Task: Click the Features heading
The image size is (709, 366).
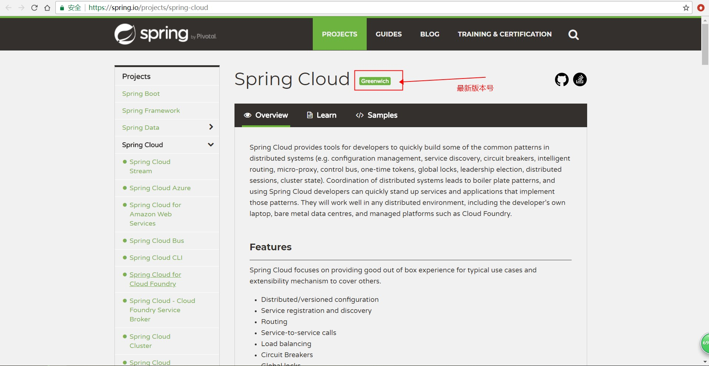Action: (271, 247)
